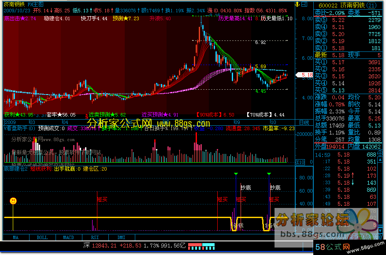Select the 卖① 5.18 ask row
Screen dimensions: 386x255
[x=348, y=48]
